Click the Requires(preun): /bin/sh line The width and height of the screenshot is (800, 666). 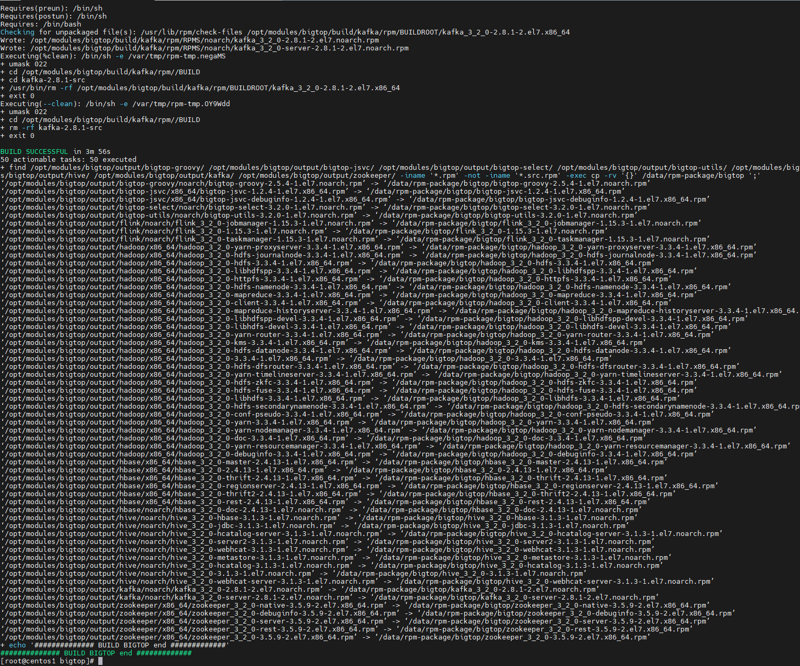pos(52,8)
